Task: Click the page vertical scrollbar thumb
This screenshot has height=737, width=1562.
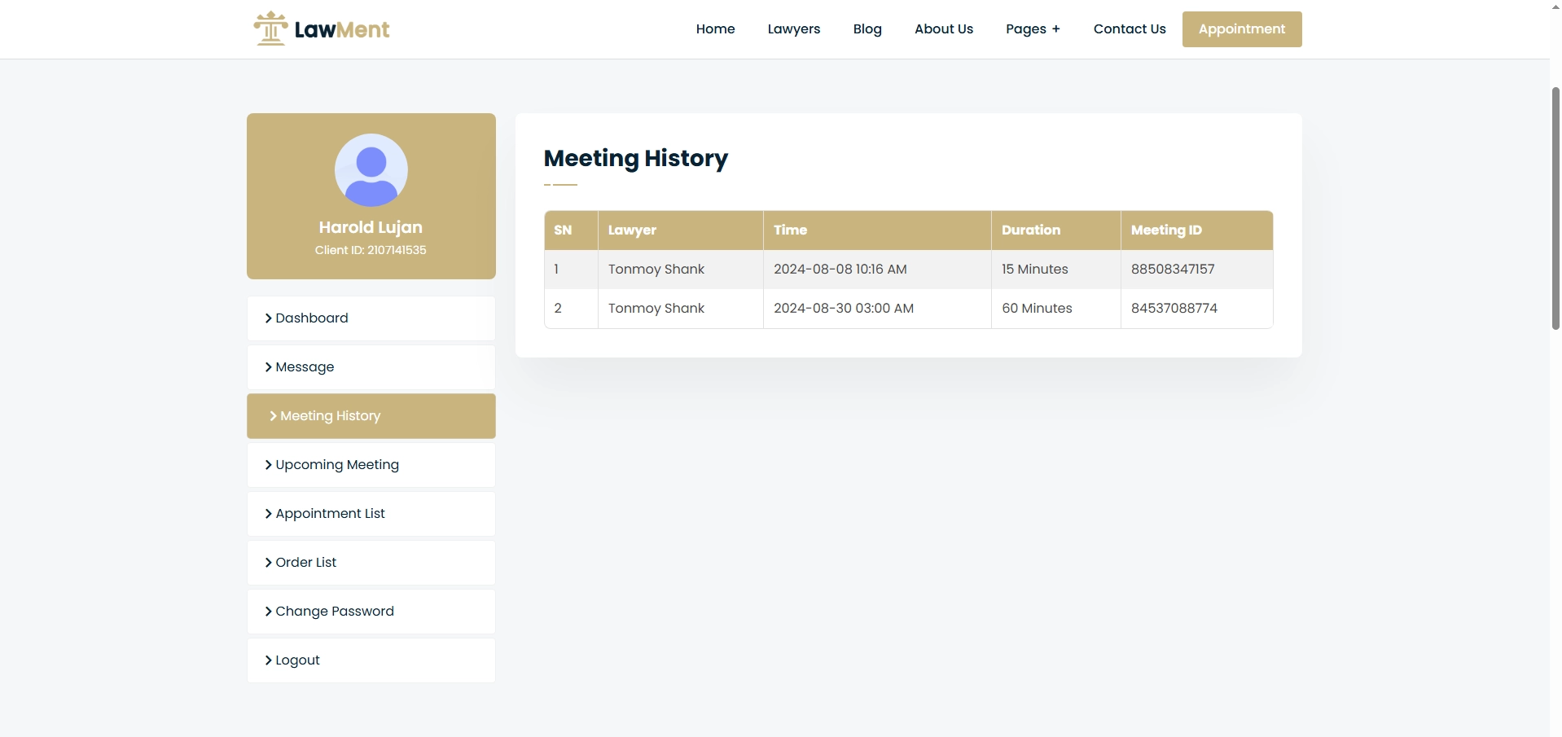Action: [x=1555, y=208]
